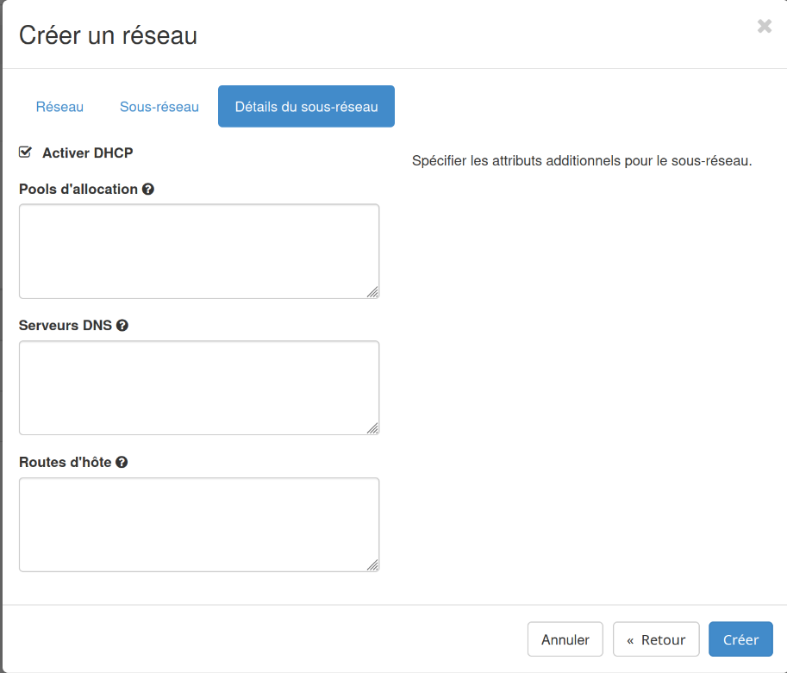Click the help icon beside Pools d'allocation
Image resolution: width=787 pixels, height=673 pixels.
point(148,190)
